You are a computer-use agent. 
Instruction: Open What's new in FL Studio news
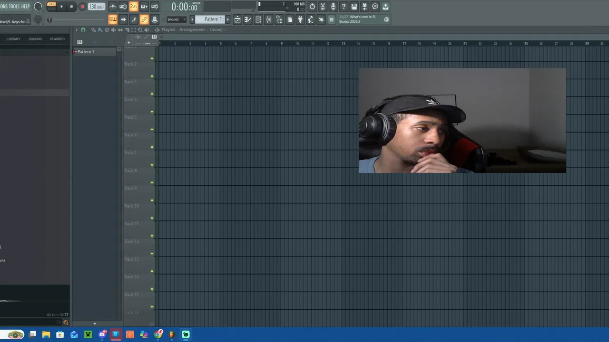(357, 19)
